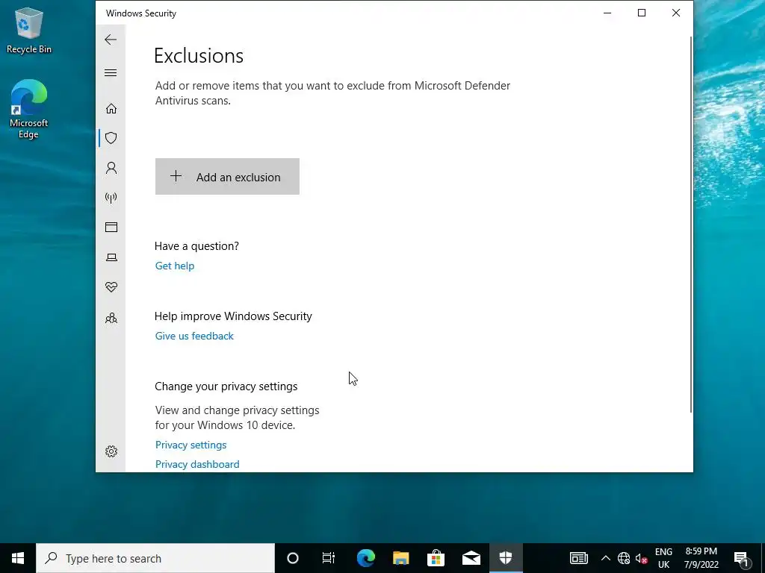Click the taskbar search box
Viewport: 765px width, 573px height.
tap(155, 558)
